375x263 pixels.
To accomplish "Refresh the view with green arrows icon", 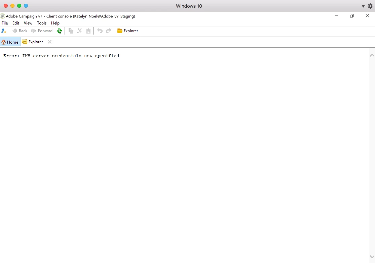I will click(59, 31).
